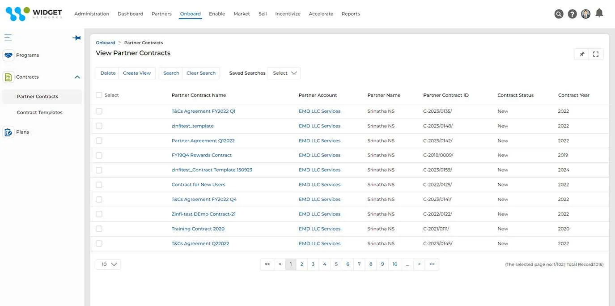Check the box for Contract for New Users
Viewport: 615px width, 306px height.
click(x=99, y=185)
